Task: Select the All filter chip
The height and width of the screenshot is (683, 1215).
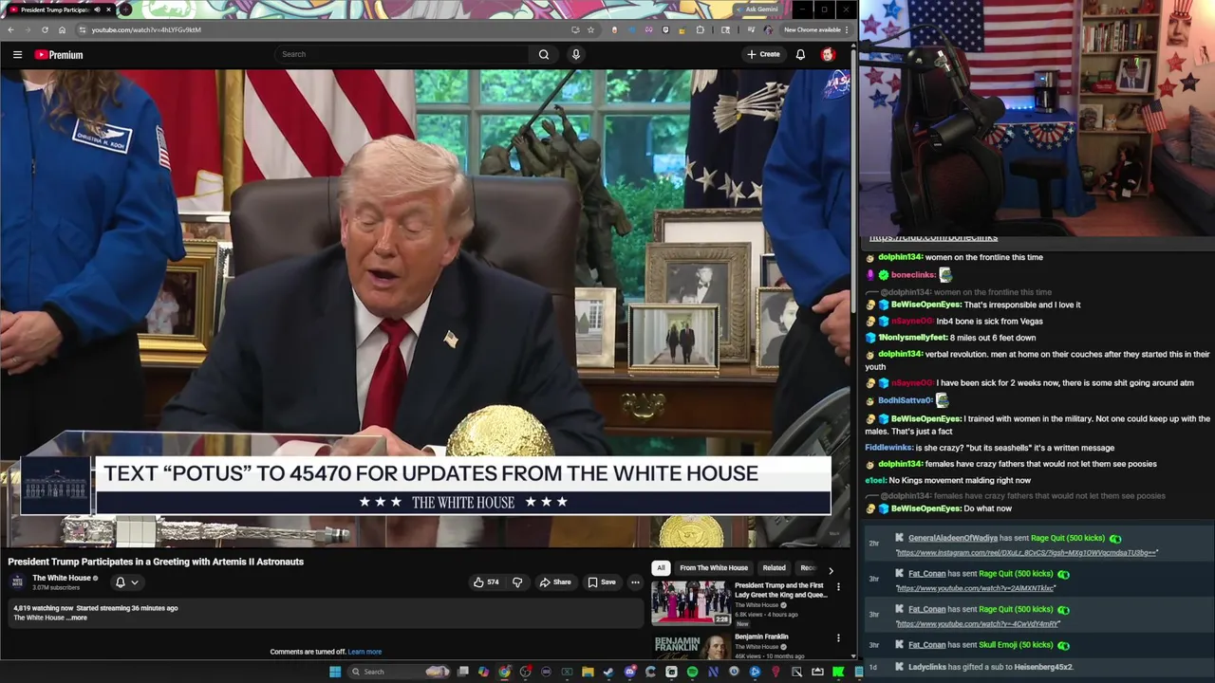Action: (661, 568)
